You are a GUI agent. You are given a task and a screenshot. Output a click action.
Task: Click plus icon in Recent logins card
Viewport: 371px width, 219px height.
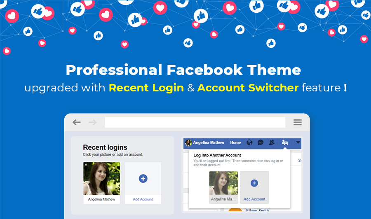(143, 179)
